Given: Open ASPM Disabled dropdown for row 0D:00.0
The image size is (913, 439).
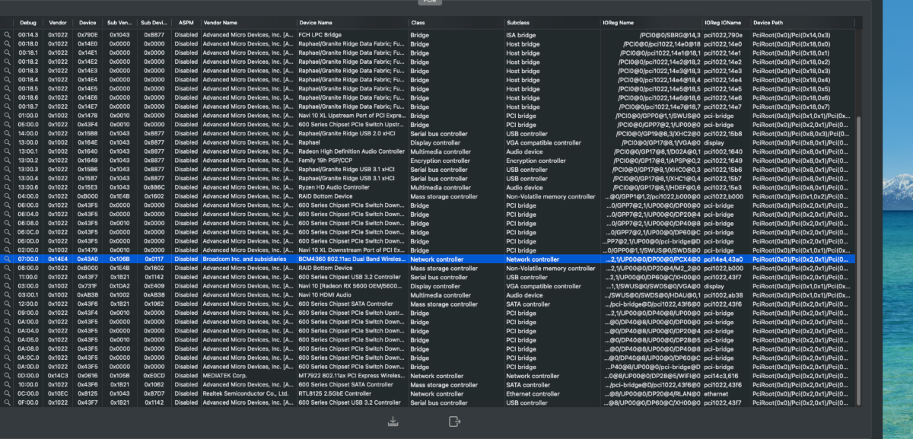Looking at the screenshot, I should (185, 376).
